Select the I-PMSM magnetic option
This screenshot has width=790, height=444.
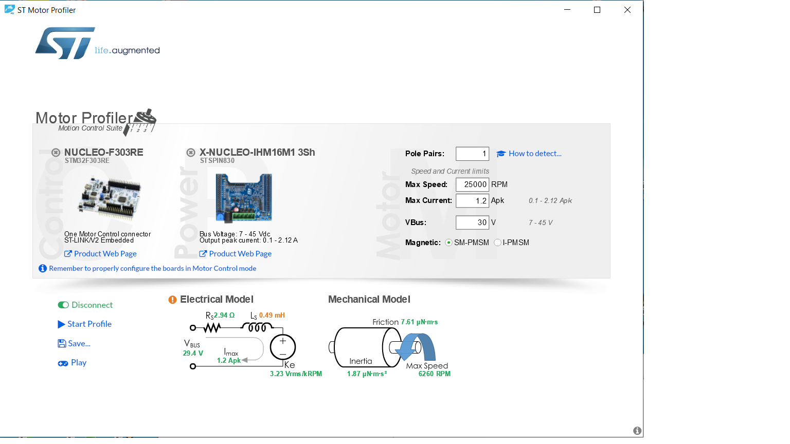pyautogui.click(x=497, y=243)
